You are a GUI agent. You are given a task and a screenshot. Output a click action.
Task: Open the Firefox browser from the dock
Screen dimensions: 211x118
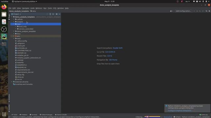coord(4,7)
